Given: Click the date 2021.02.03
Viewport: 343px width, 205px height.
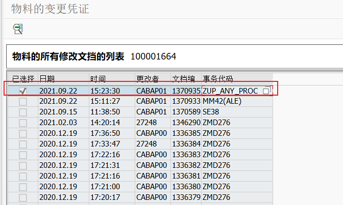Looking at the screenshot, I should coord(58,123).
